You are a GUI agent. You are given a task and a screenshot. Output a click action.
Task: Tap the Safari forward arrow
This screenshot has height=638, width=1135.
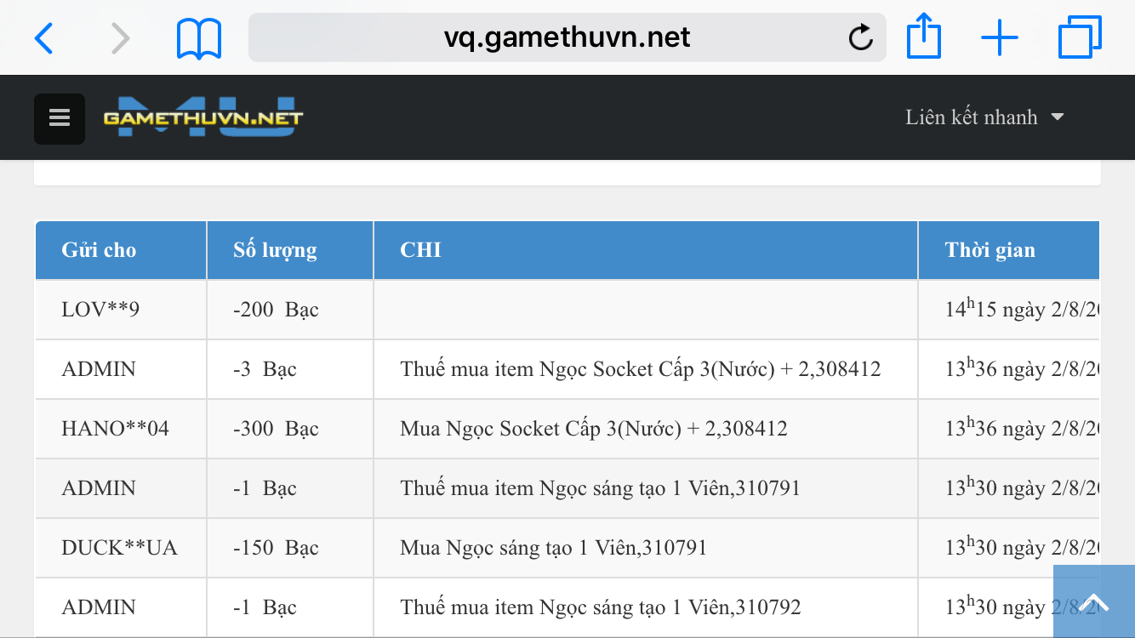coord(121,38)
